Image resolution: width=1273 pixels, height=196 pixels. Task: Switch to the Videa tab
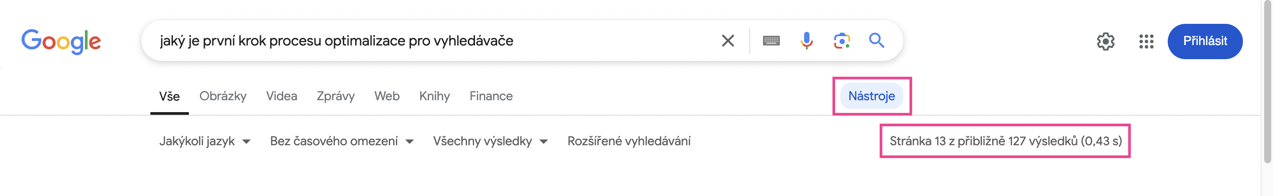(x=282, y=96)
